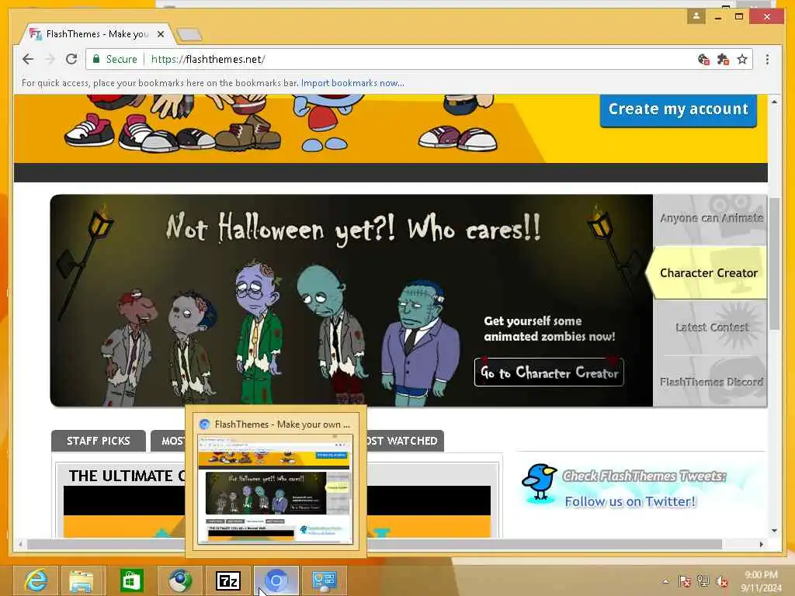Open the globe browser taskbar icon
The height and width of the screenshot is (596, 795).
coord(179,580)
